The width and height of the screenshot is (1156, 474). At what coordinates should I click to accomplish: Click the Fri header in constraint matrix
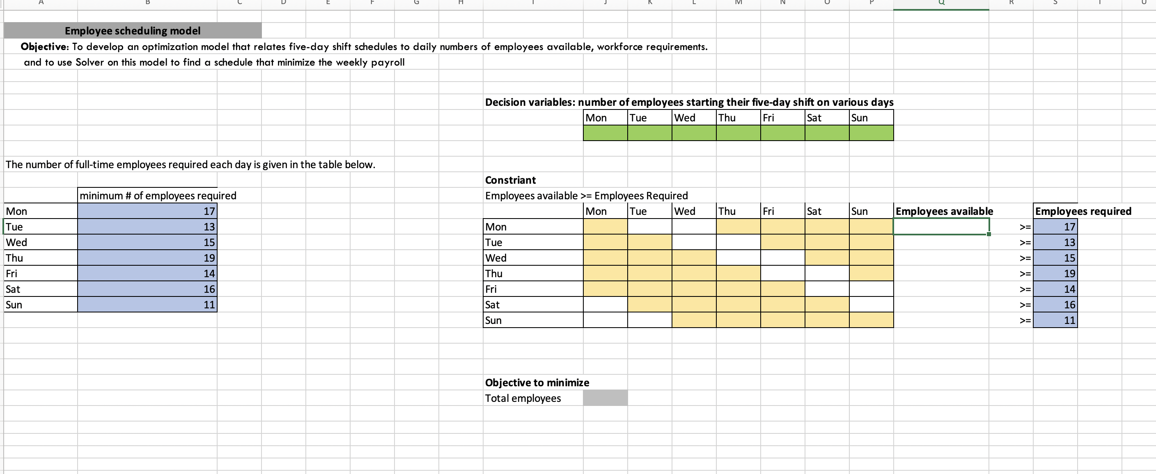pyautogui.click(x=782, y=211)
